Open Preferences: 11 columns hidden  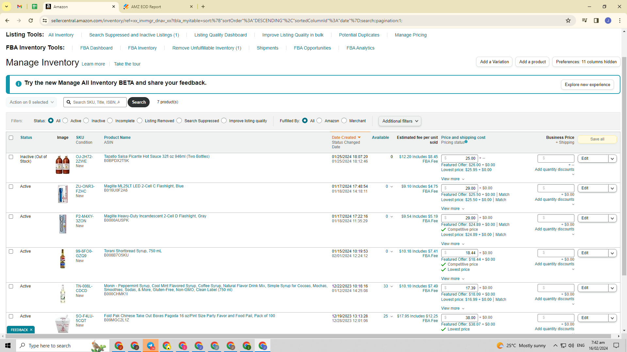tap(586, 62)
